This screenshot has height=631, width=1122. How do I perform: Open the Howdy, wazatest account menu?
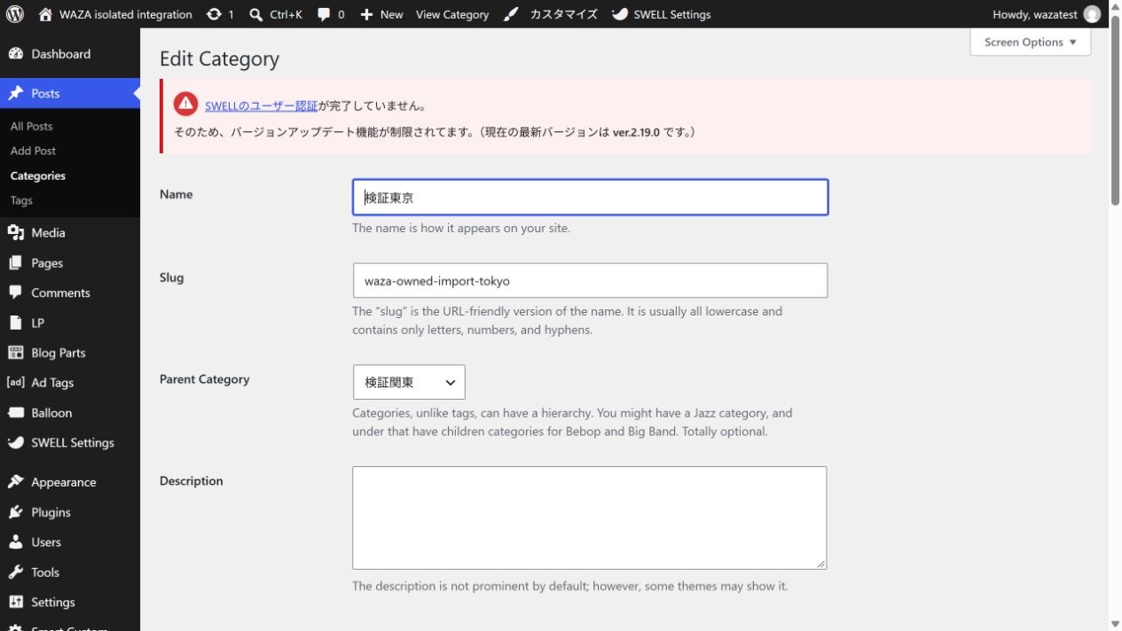coord(1047,14)
